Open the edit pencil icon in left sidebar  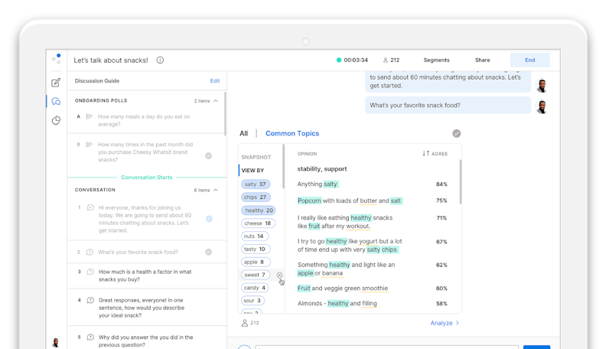pyautogui.click(x=56, y=83)
